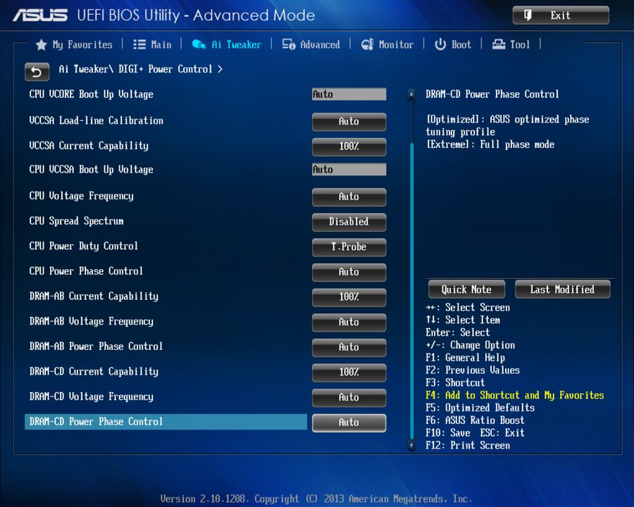Click the My Favorites star icon

(x=41, y=44)
